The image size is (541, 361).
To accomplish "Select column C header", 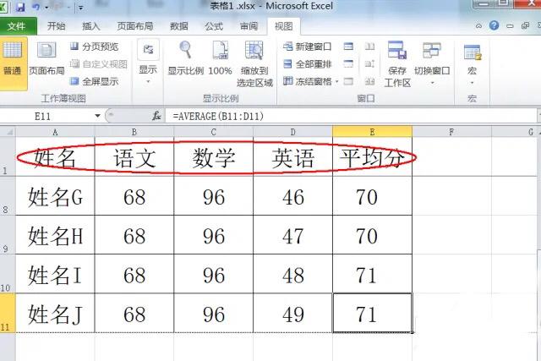I will click(x=214, y=132).
